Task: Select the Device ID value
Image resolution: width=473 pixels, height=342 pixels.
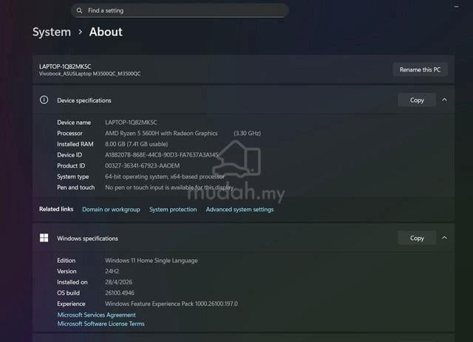Action: tap(162, 155)
